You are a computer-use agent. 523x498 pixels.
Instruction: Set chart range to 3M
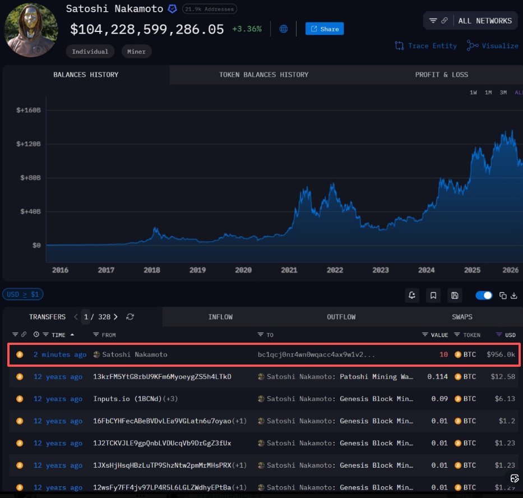coord(503,93)
